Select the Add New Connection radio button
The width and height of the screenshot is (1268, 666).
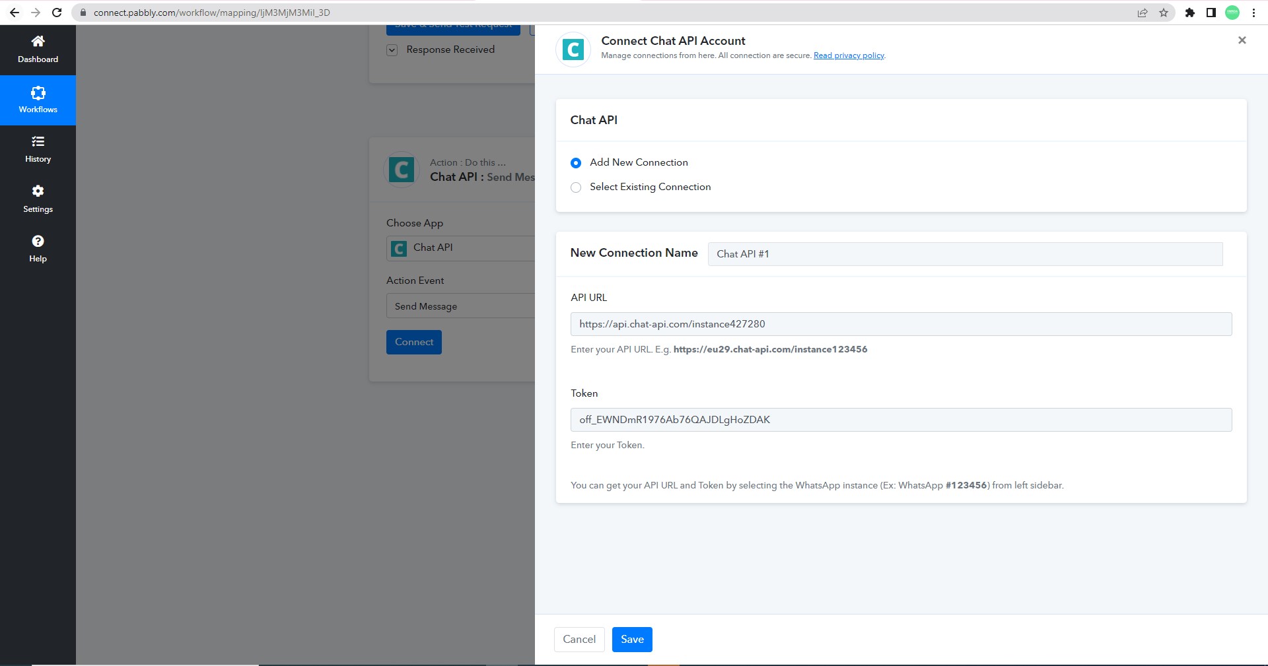(576, 163)
